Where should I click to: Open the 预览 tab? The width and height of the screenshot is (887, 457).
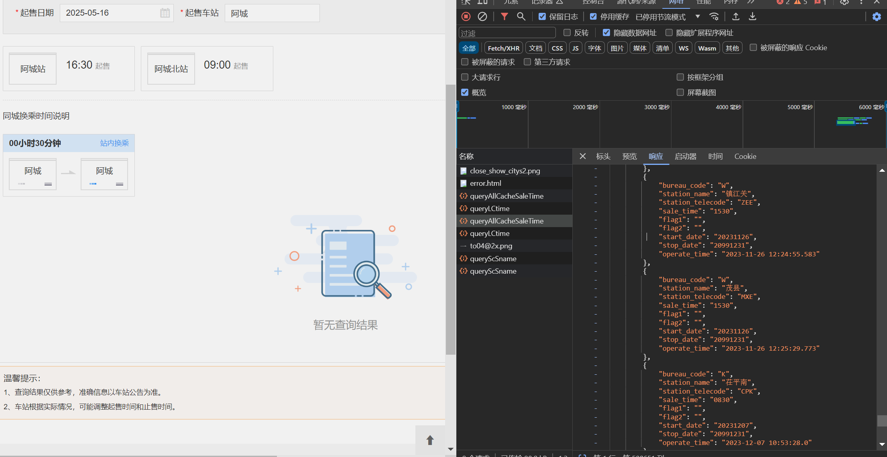[629, 156]
